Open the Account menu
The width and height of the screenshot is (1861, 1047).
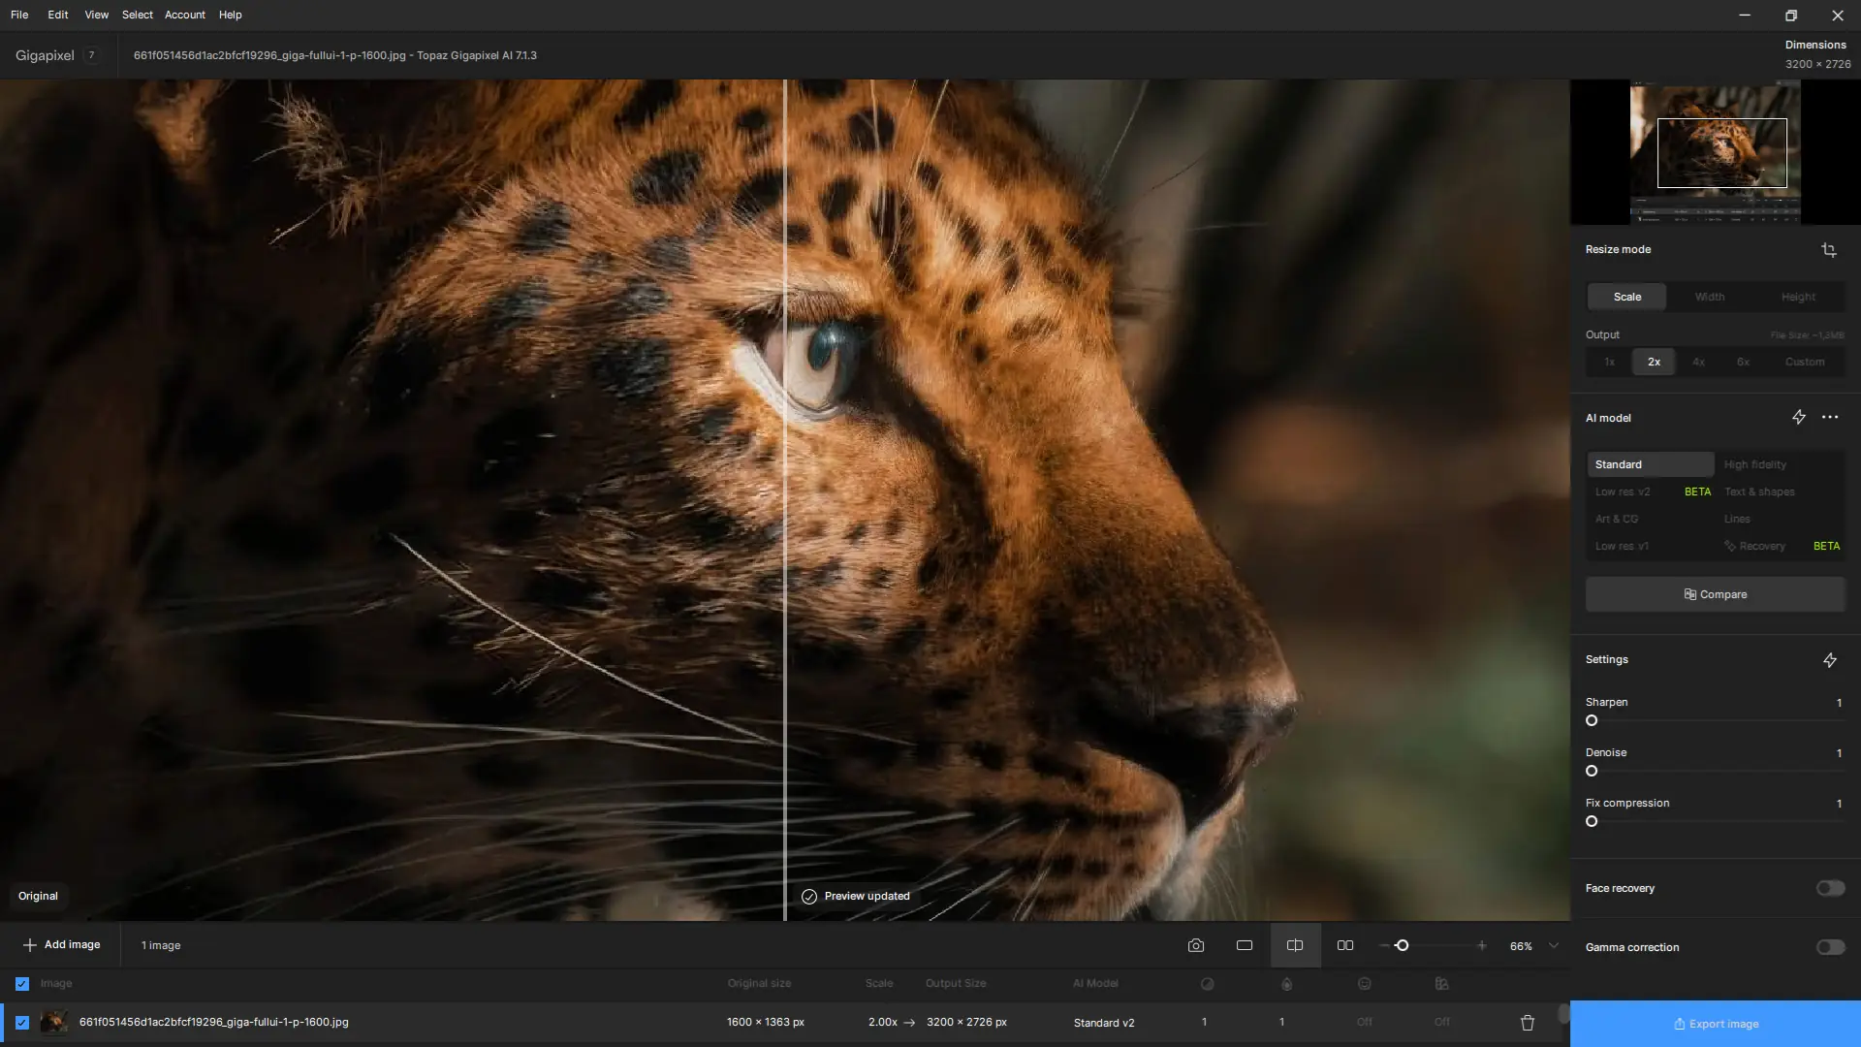(x=184, y=15)
